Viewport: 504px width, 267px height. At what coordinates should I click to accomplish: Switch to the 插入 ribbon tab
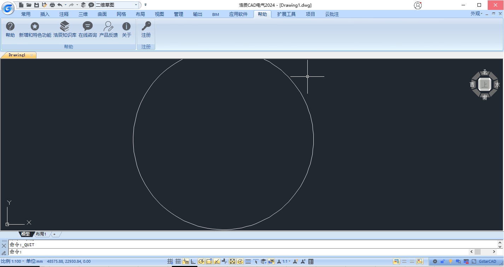[x=45, y=14]
